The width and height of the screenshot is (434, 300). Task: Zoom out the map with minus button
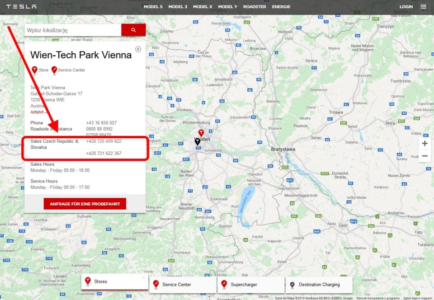click(x=425, y=156)
